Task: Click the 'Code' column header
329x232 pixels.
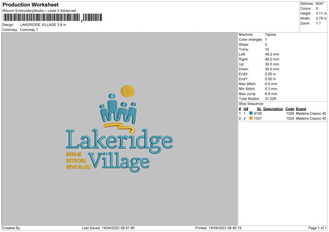Action: [290, 109]
